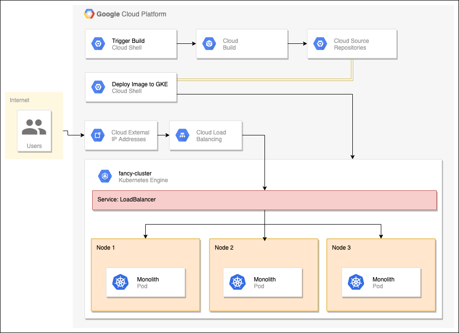Select the Cloud Load Balancing icon

tap(182, 135)
